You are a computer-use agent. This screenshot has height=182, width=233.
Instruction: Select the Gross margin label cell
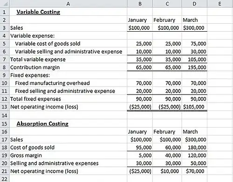[68, 155]
